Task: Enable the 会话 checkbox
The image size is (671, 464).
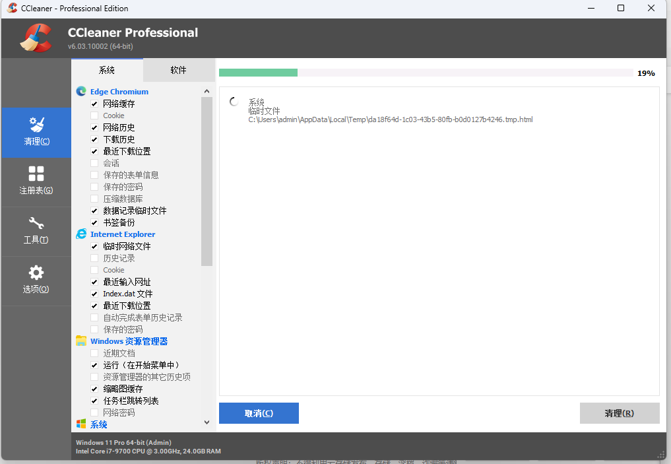Action: coord(94,163)
